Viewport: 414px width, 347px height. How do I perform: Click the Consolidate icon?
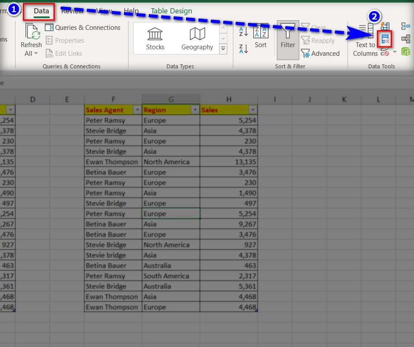(x=405, y=26)
